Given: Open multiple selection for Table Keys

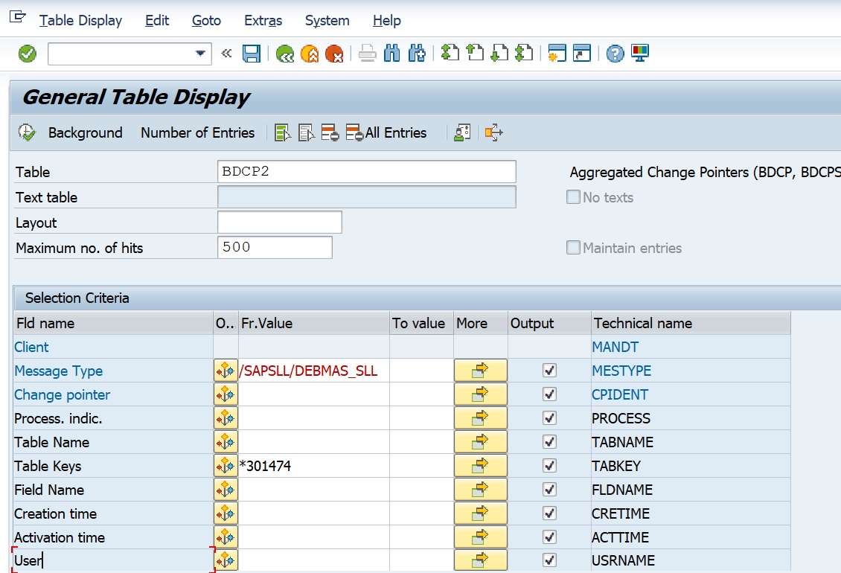Looking at the screenshot, I should click(x=226, y=466).
